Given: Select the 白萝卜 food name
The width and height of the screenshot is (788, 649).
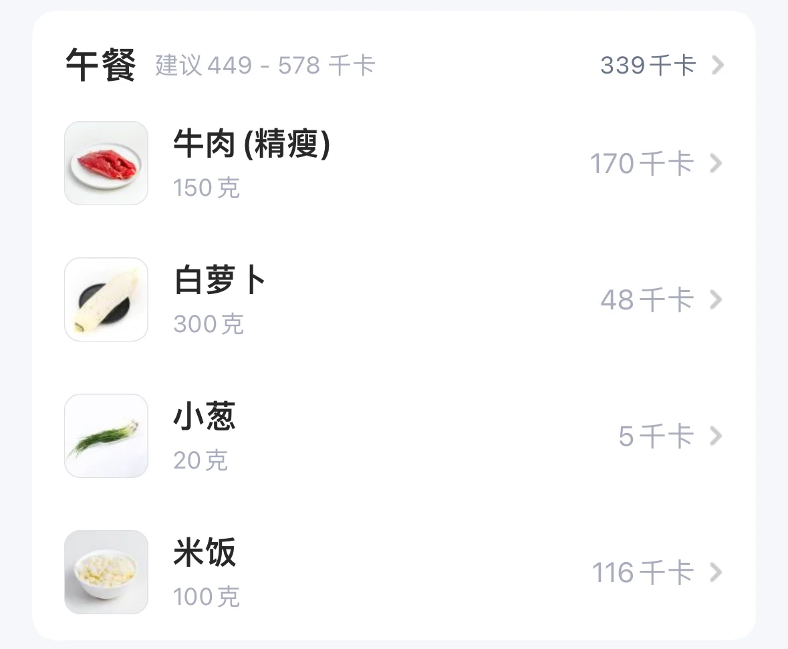Looking at the screenshot, I should (x=220, y=280).
